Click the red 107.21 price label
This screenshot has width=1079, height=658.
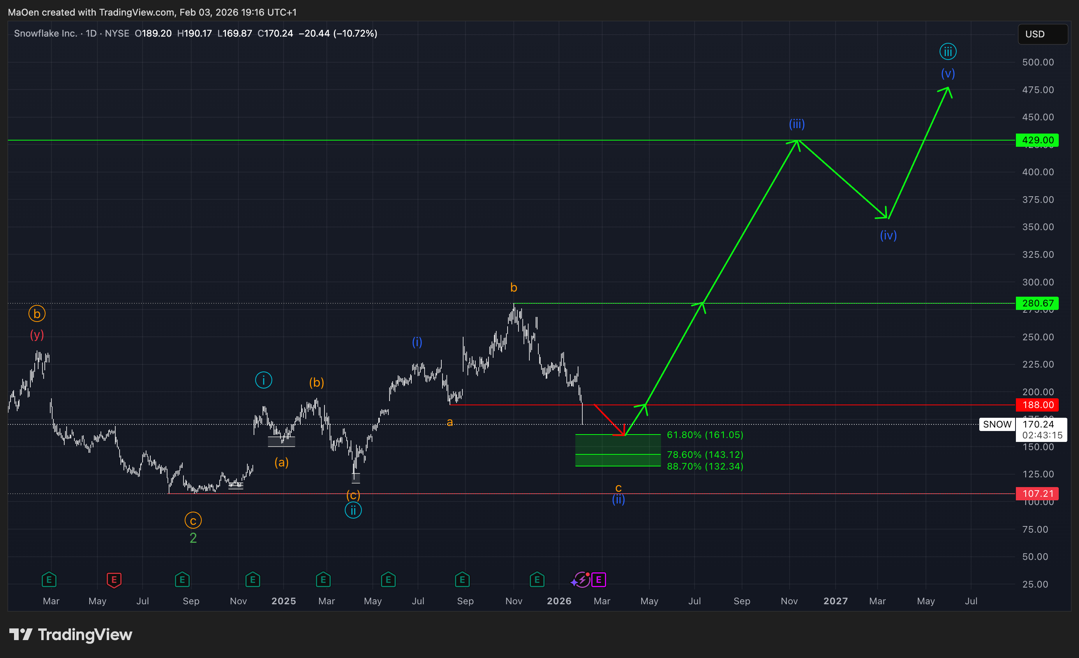pyautogui.click(x=1037, y=493)
